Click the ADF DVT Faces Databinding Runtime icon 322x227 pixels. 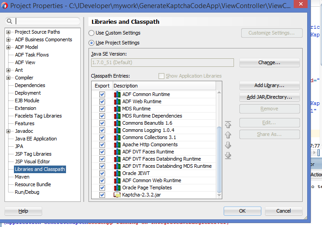click(x=117, y=159)
